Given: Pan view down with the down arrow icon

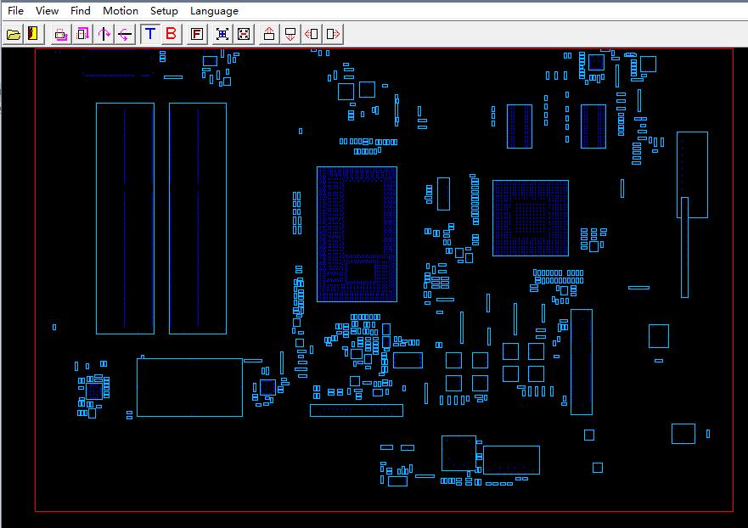Looking at the screenshot, I should click(x=290, y=34).
